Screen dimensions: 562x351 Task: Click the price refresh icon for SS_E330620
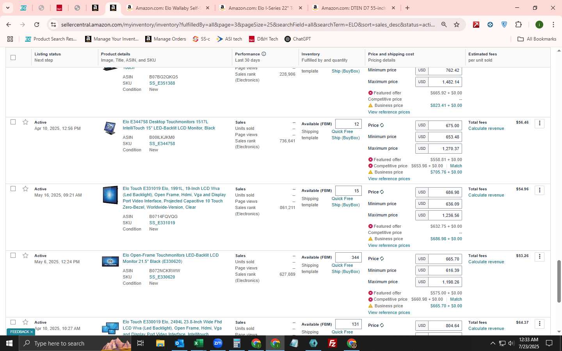pos(382,259)
